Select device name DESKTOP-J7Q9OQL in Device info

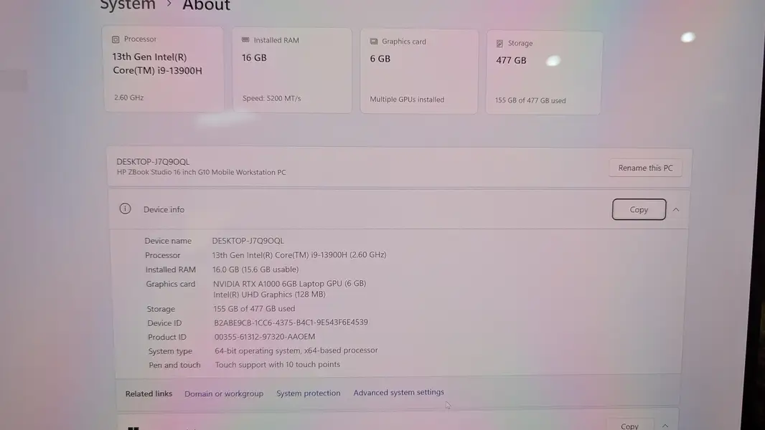point(248,241)
